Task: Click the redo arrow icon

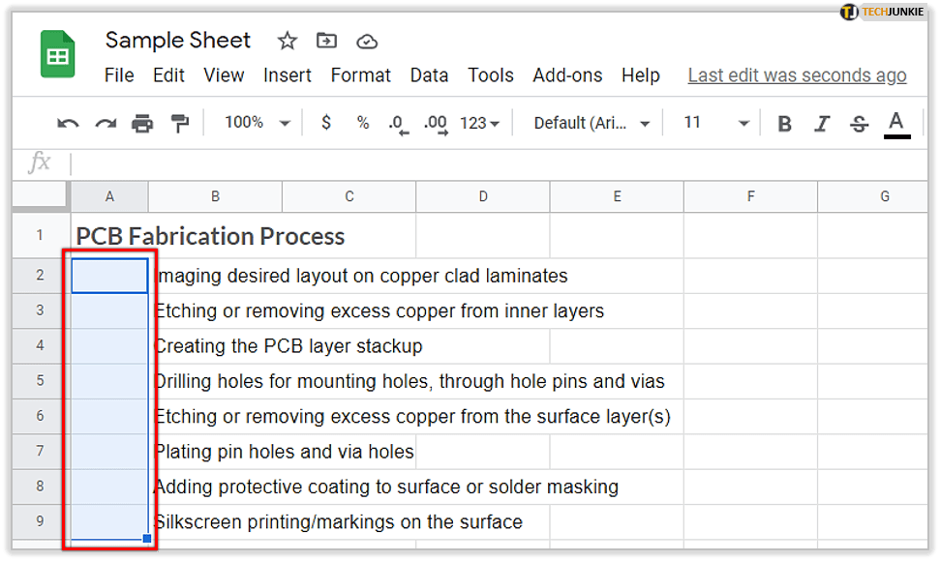Action: (x=106, y=123)
